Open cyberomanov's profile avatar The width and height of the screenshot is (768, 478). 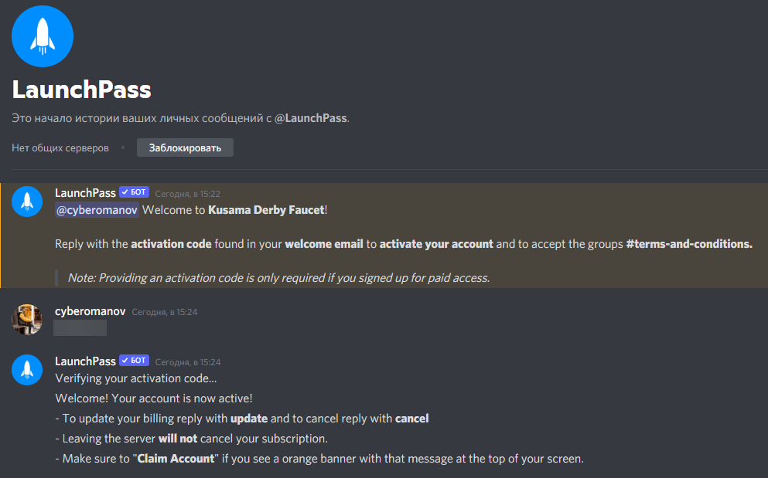point(27,319)
